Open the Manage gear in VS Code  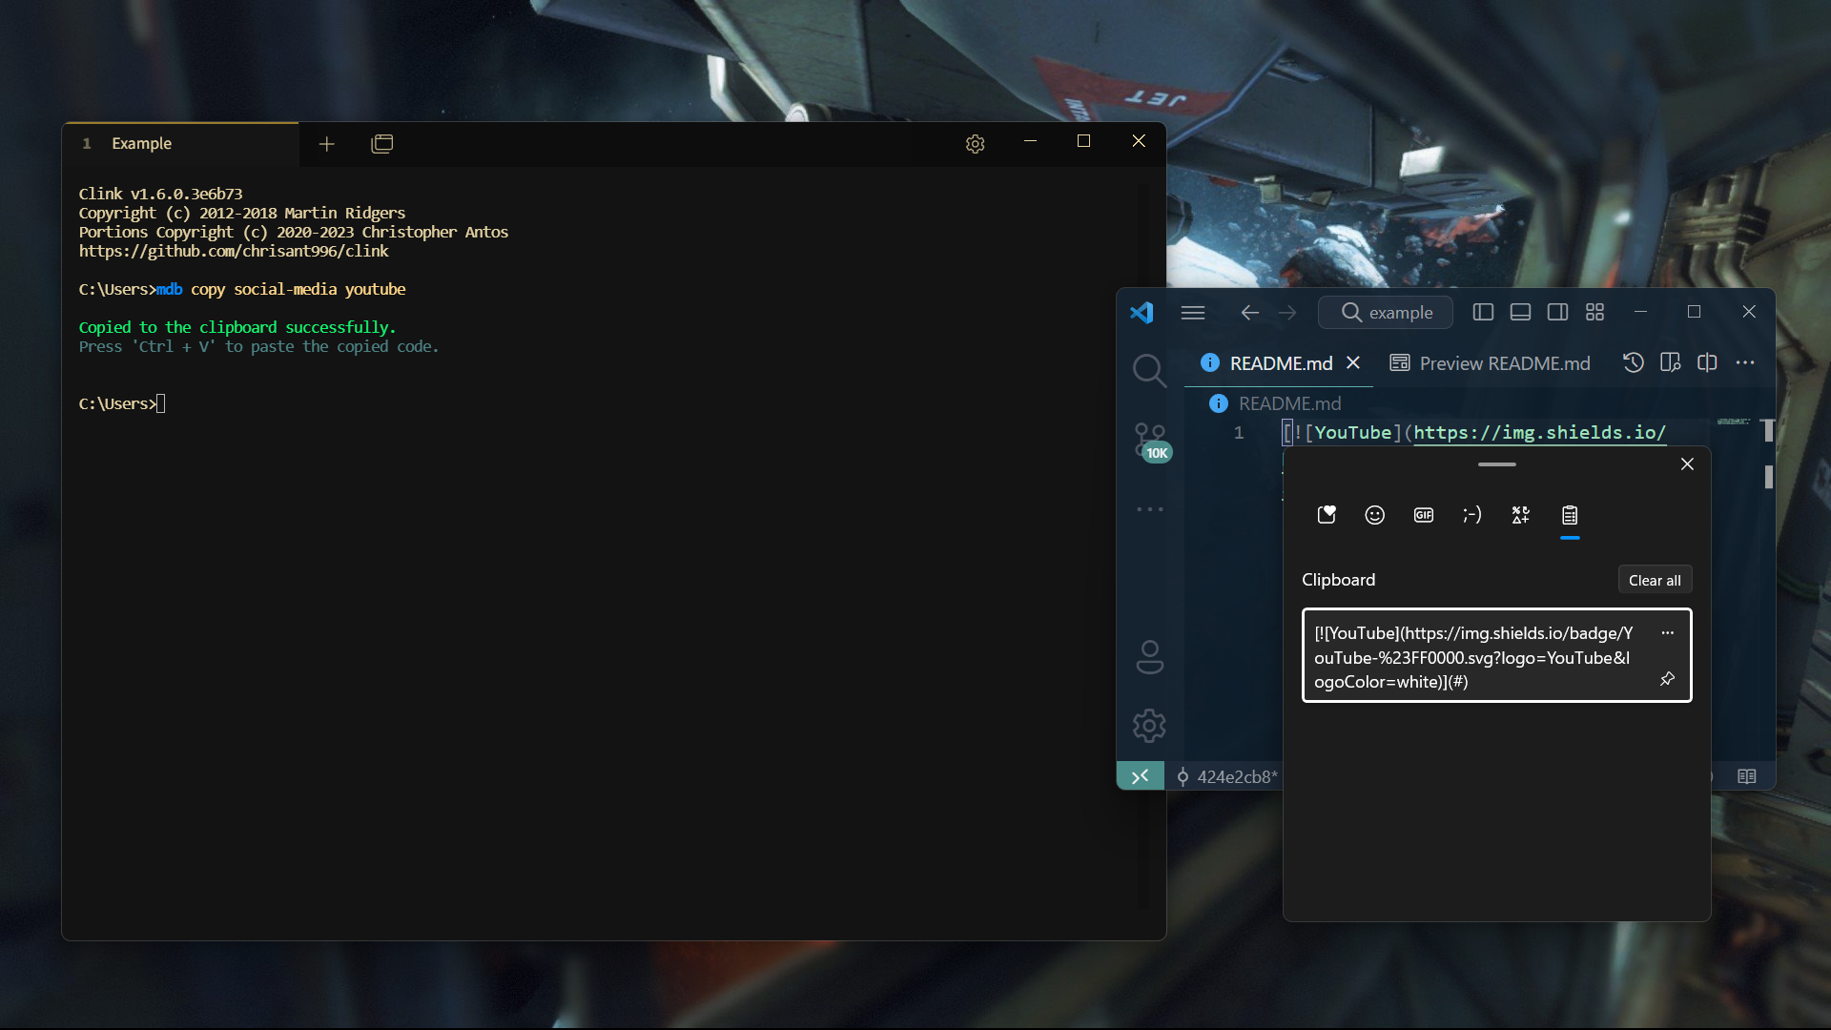click(x=1149, y=726)
